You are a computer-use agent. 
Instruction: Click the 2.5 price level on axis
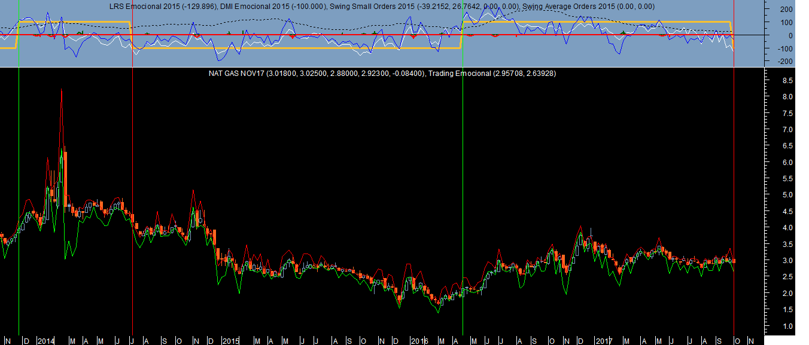787,277
